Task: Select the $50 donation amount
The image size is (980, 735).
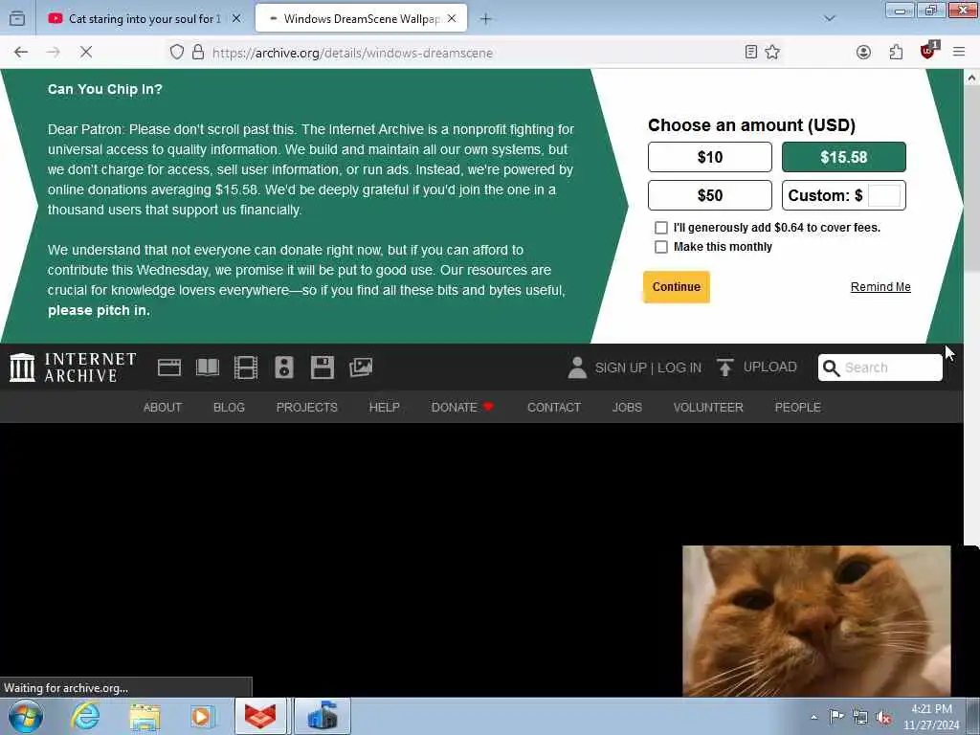Action: (x=710, y=195)
